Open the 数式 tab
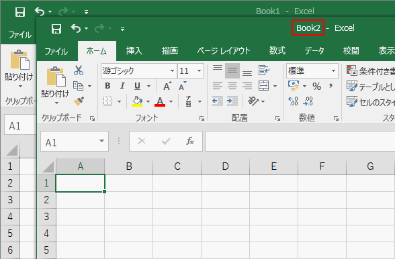 (x=277, y=51)
